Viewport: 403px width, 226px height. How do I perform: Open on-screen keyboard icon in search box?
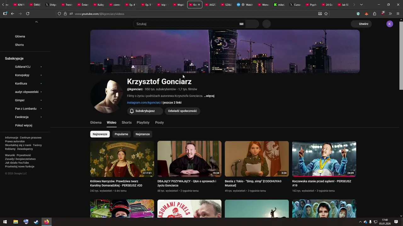pyautogui.click(x=241, y=24)
